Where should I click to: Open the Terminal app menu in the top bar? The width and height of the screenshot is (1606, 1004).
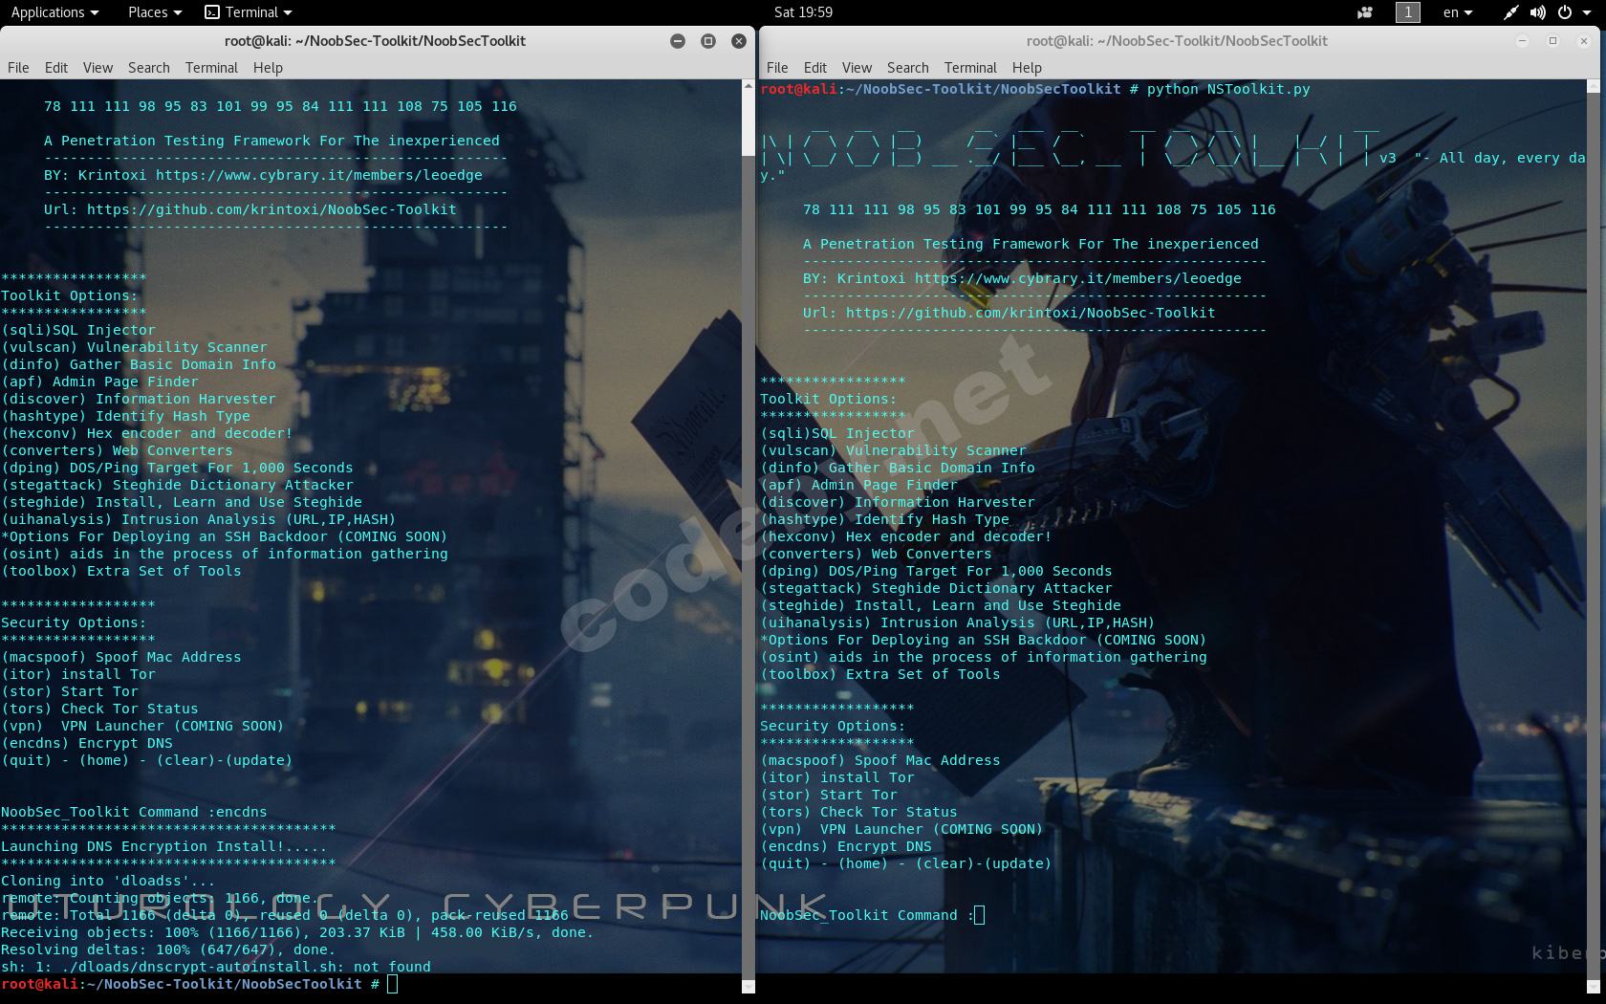pos(249,12)
